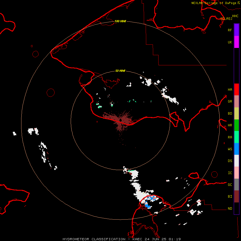Click the magenta UK color swatch
241x241 pixels.
(236, 42)
